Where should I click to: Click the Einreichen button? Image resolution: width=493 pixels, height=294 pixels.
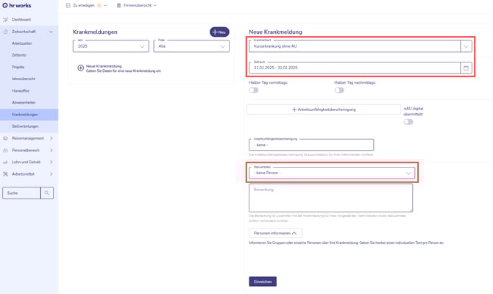tap(263, 281)
